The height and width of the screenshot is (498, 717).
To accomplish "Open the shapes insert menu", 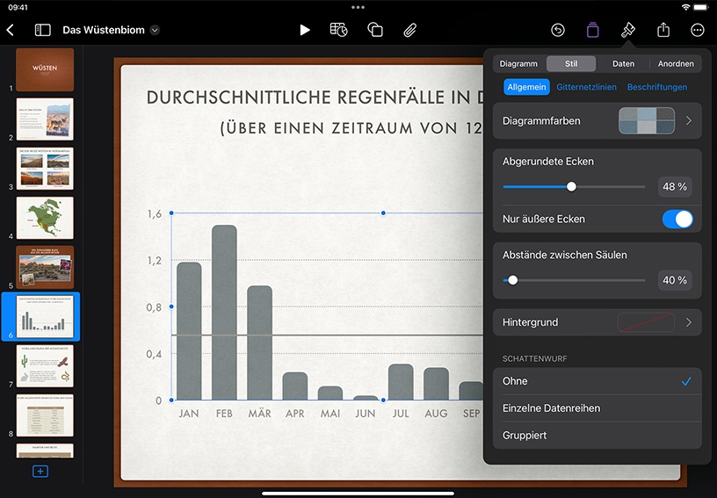I will [x=375, y=30].
